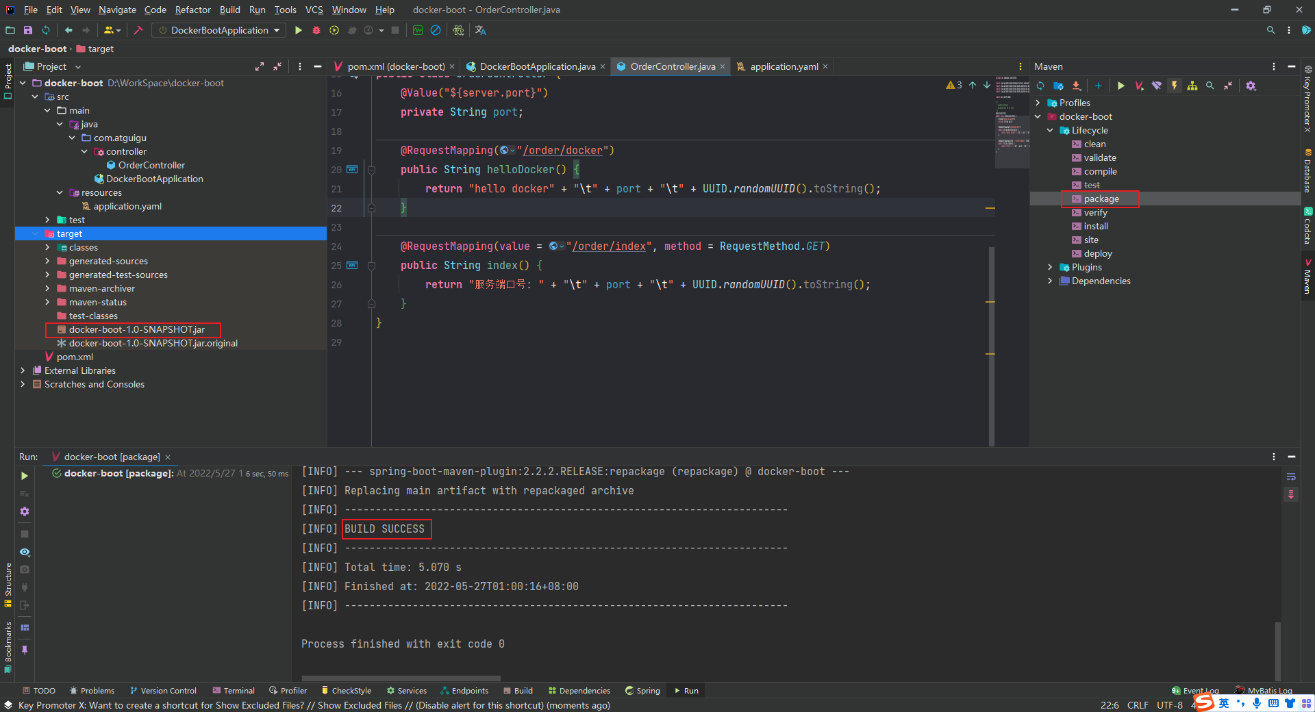1315x712 pixels.
Task: Click the warnings indicator showing 3
Action: click(954, 85)
